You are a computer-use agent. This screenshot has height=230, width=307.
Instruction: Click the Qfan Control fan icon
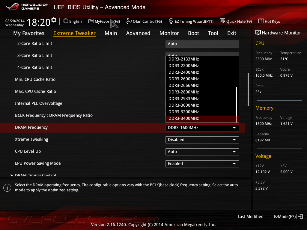tap(129, 21)
